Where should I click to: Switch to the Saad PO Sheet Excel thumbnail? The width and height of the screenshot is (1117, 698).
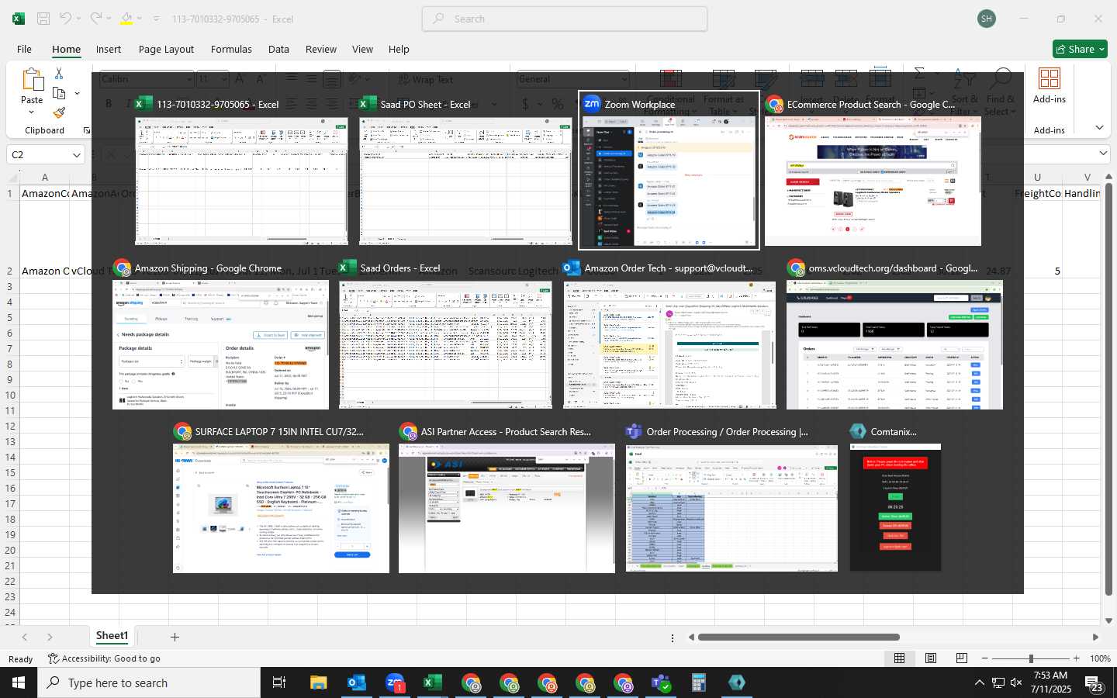click(465, 181)
